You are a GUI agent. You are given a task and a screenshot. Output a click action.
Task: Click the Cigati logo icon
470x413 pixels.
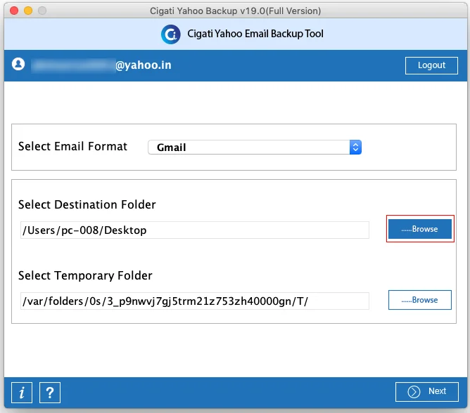[170, 34]
